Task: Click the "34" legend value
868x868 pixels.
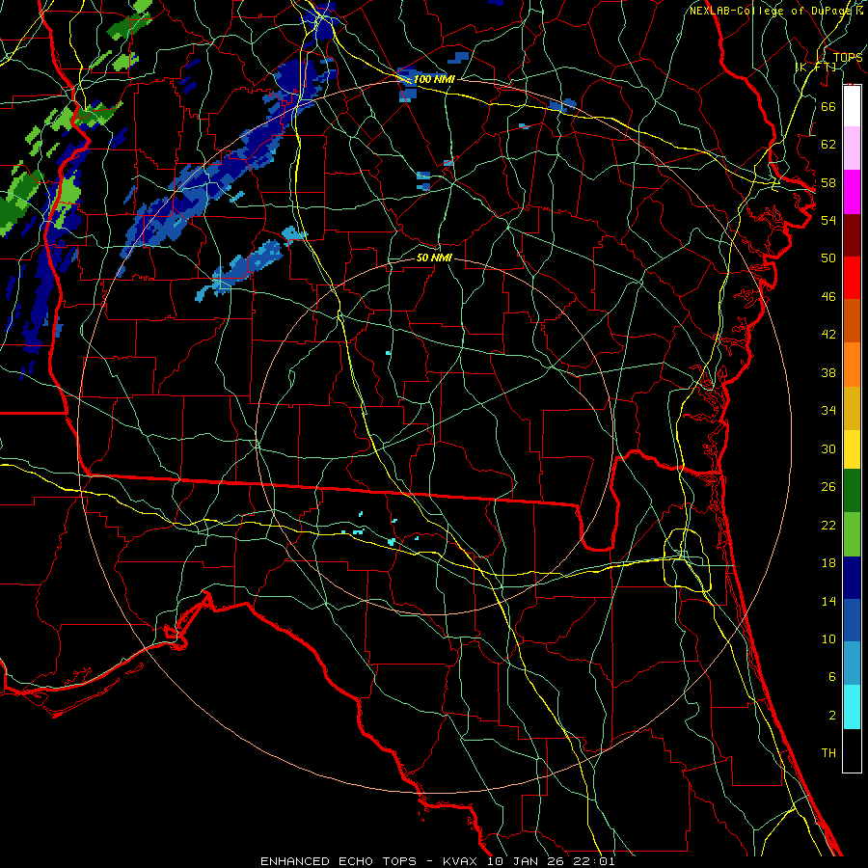Action: tap(828, 410)
